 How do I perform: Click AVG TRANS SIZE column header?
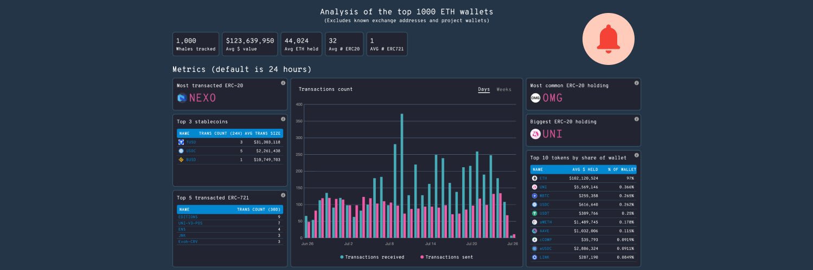point(263,133)
